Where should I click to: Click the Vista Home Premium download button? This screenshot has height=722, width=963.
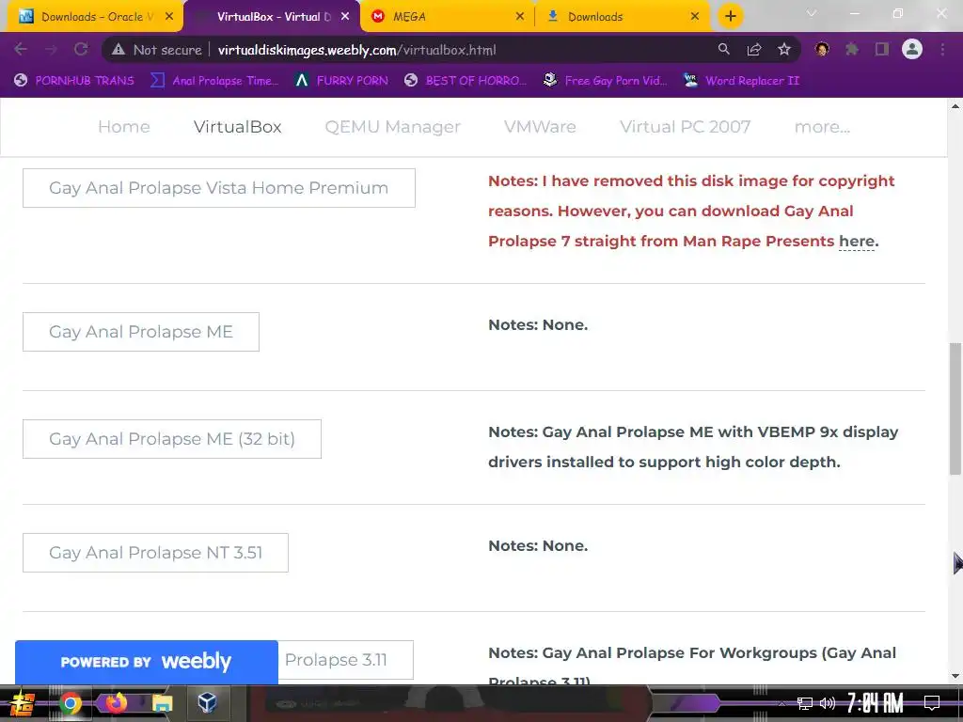pos(218,188)
